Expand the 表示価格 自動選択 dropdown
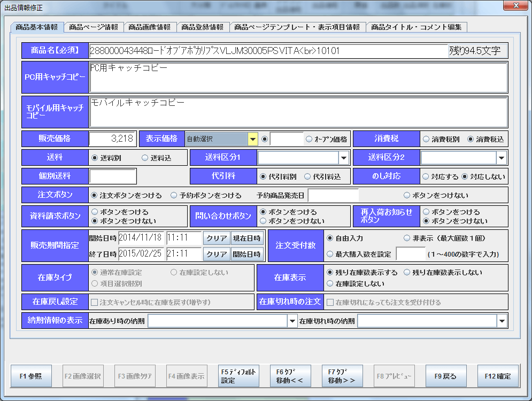532x401 pixels. pyautogui.click(x=252, y=139)
